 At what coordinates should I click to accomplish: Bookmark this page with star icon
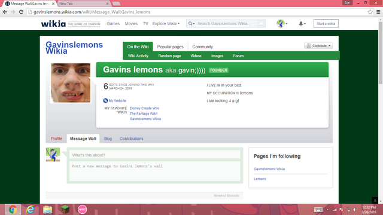click(x=370, y=12)
